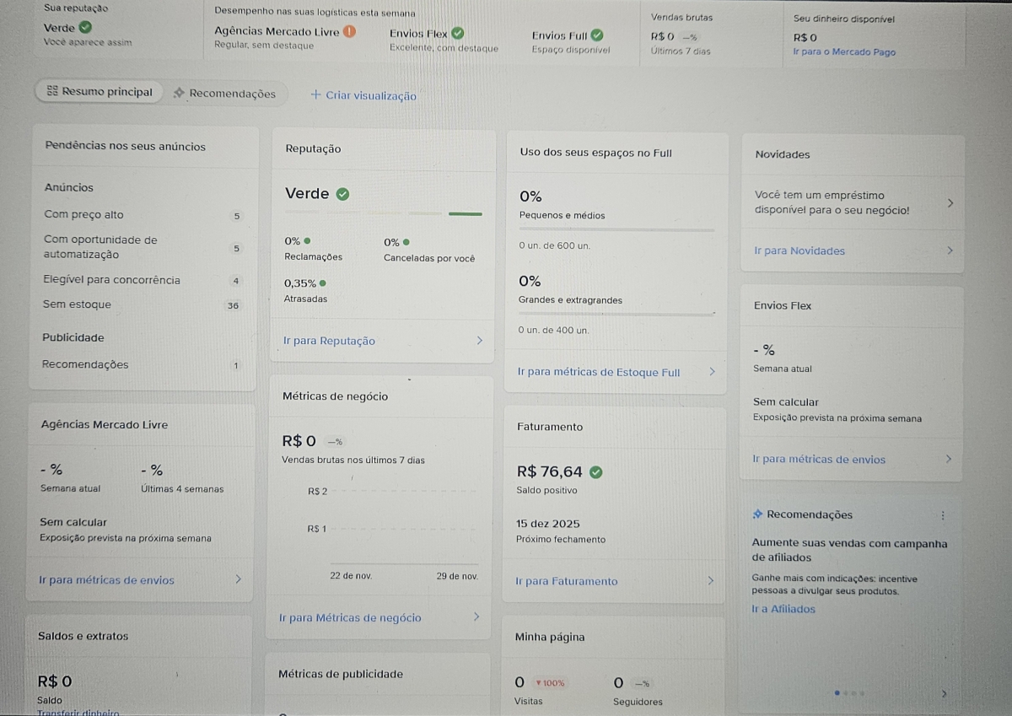Click the grid icon in Resumo principal tab

(52, 93)
